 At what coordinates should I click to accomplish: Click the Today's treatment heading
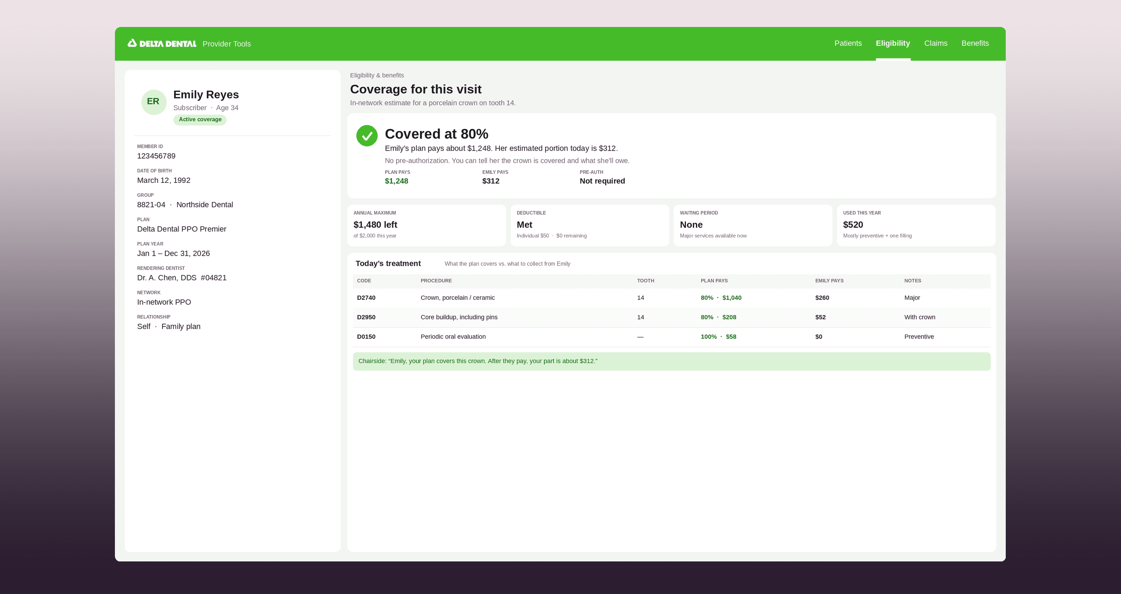tap(388, 264)
